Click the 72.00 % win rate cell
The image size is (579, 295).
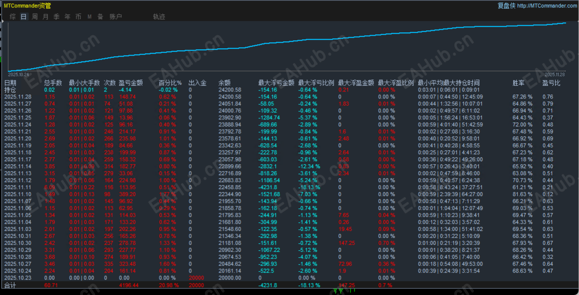point(523,124)
